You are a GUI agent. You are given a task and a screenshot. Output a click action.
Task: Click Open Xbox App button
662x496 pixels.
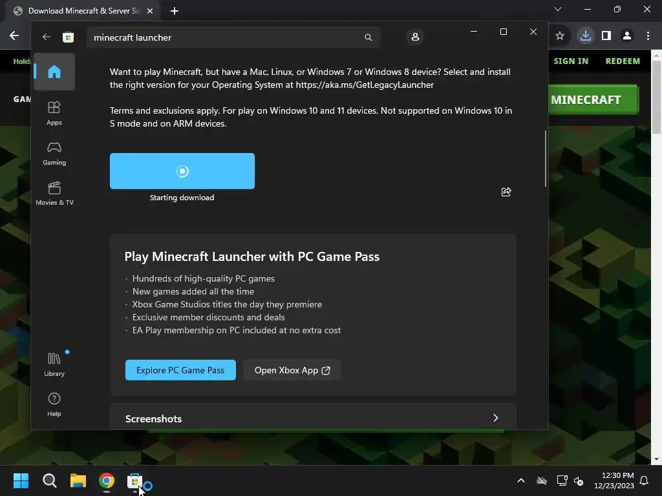(292, 370)
